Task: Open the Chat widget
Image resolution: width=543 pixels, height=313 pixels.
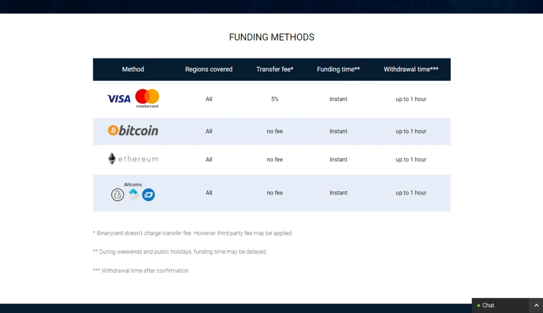Action: point(500,306)
